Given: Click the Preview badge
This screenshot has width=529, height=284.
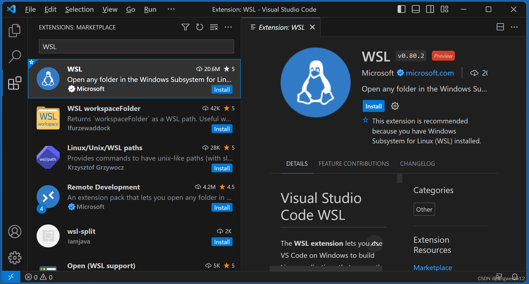Looking at the screenshot, I should [443, 56].
